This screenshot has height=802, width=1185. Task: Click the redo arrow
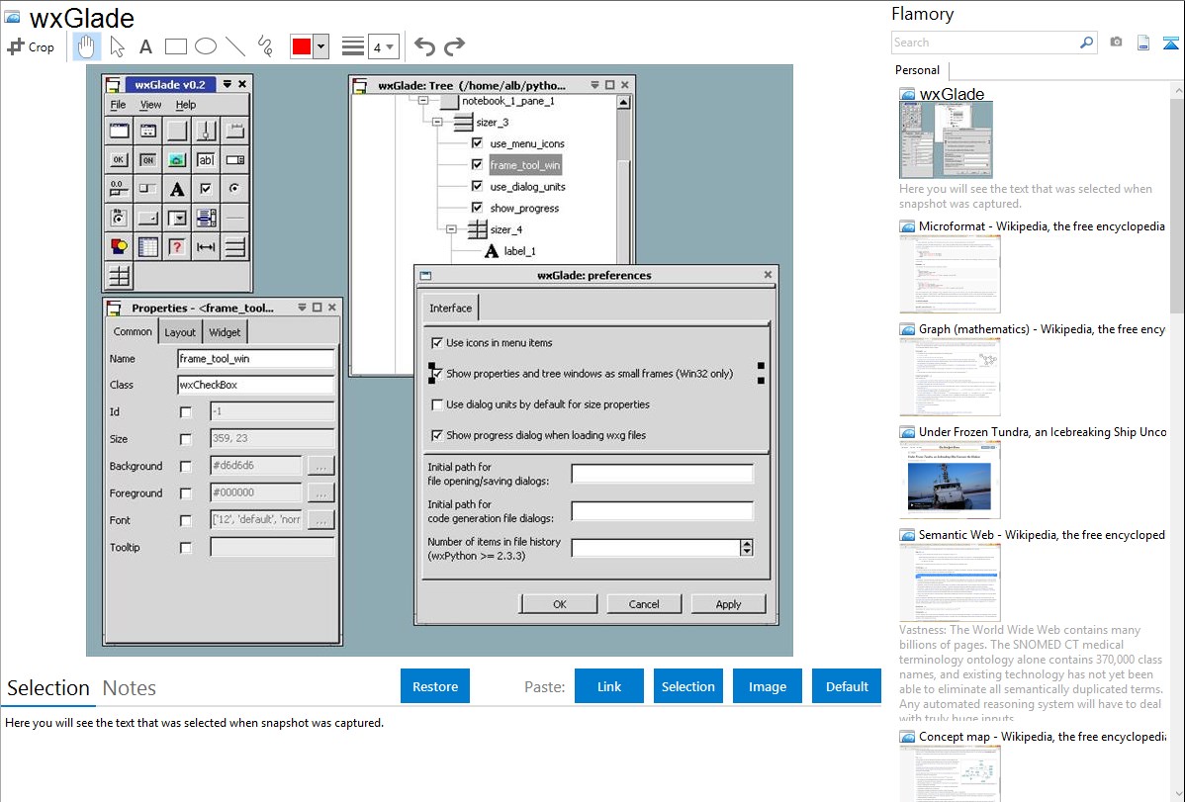coord(454,46)
